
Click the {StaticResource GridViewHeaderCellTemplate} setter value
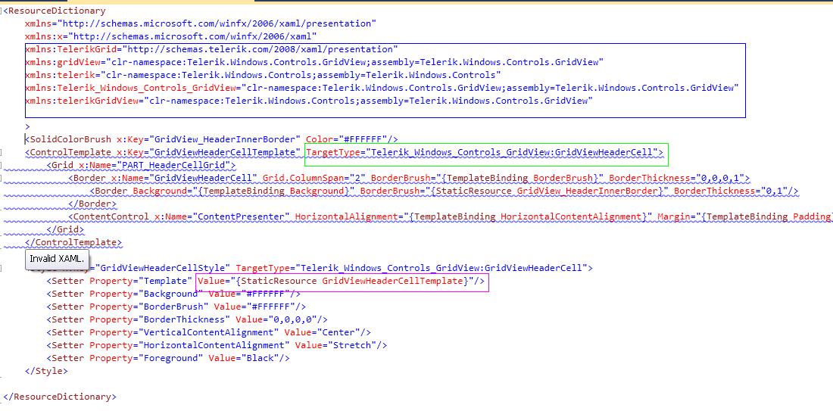tap(351, 281)
